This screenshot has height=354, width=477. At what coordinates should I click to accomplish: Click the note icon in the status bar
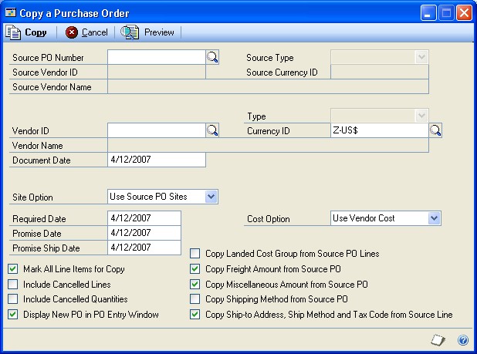click(438, 339)
